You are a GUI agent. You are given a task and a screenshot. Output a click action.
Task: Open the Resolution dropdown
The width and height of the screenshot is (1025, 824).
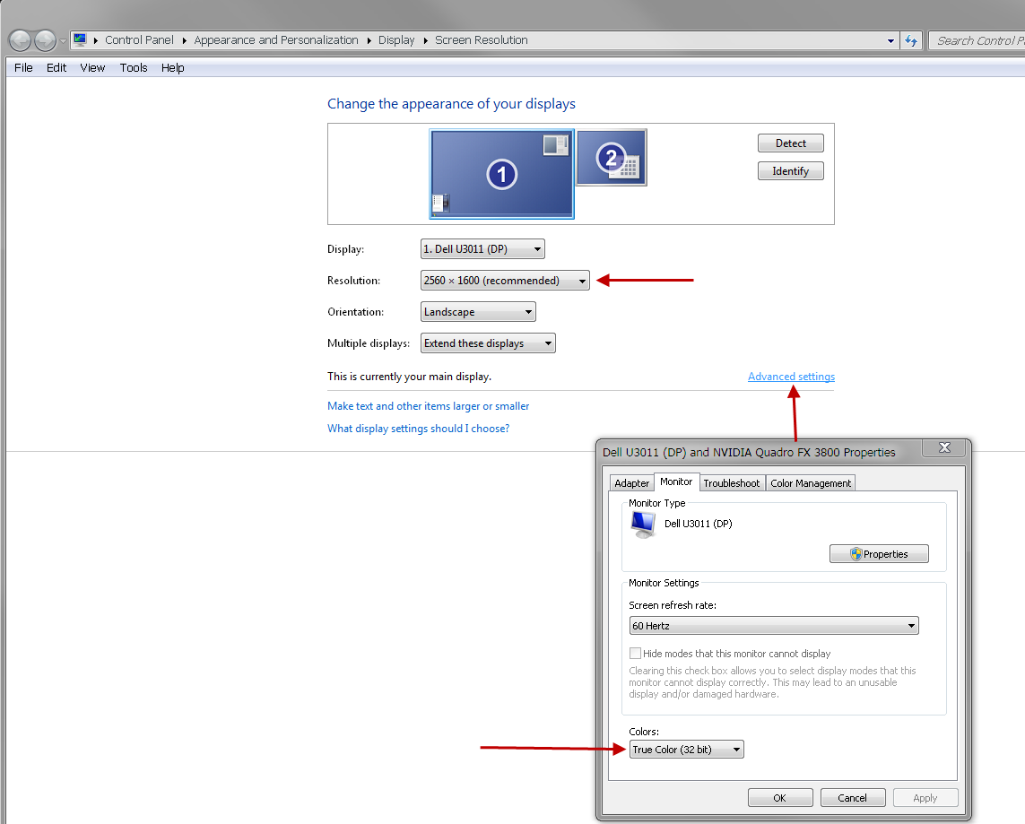[505, 281]
